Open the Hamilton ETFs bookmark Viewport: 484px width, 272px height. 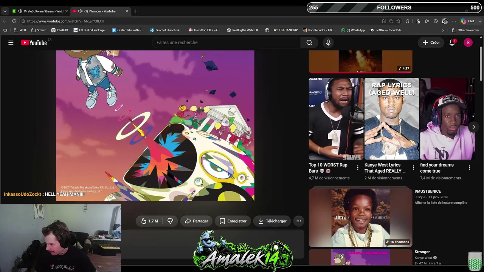tap(205, 30)
